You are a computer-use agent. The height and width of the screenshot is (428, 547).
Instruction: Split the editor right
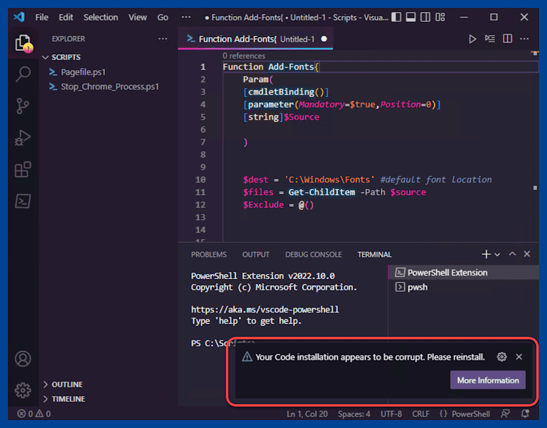(507, 38)
